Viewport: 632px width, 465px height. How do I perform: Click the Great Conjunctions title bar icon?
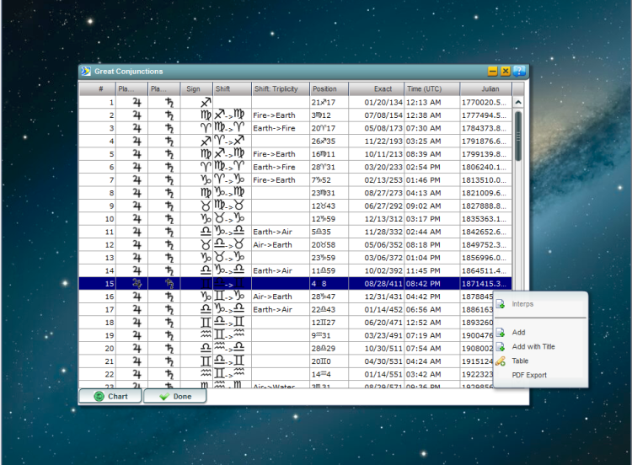coord(85,72)
